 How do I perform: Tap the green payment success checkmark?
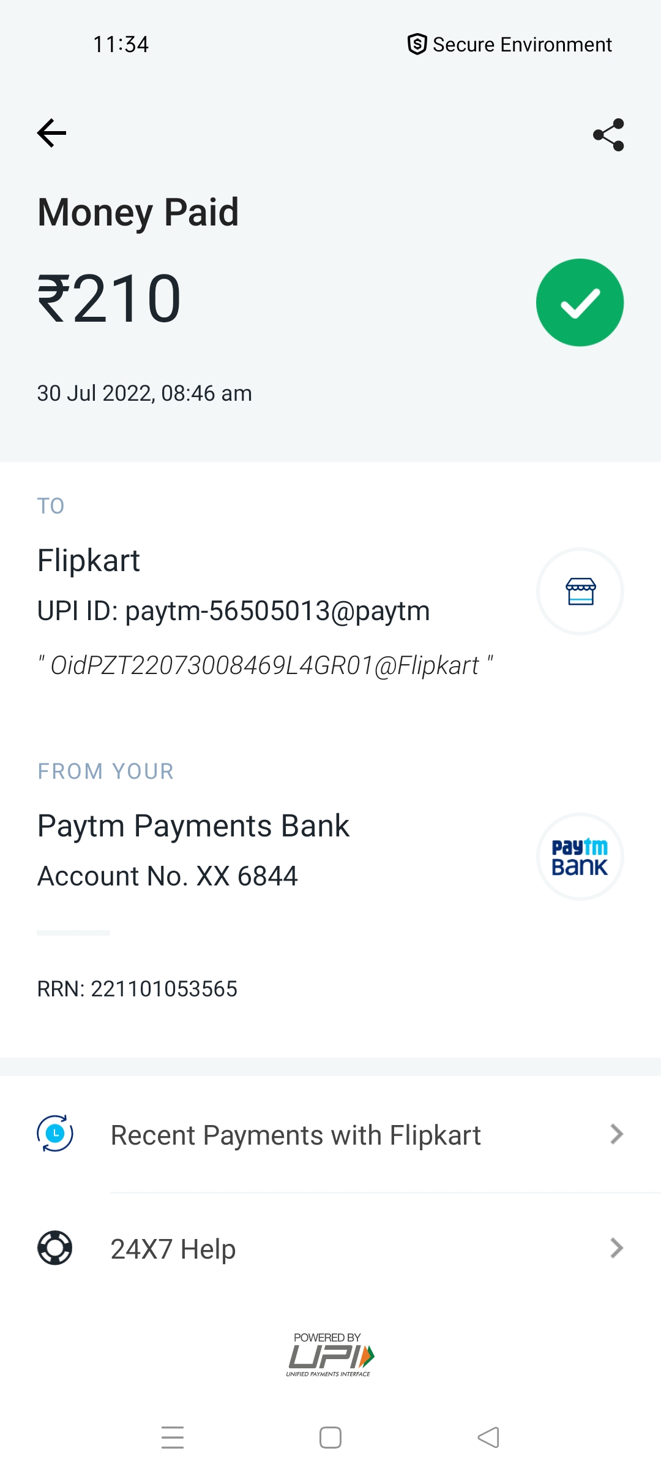(x=580, y=303)
